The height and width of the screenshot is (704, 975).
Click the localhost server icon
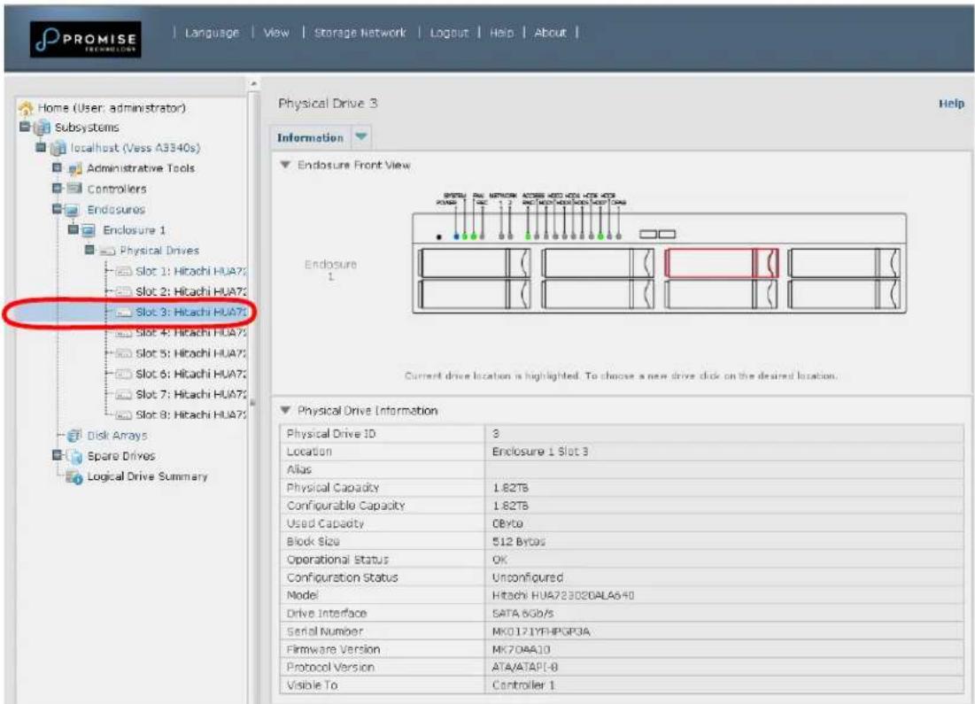(58, 148)
